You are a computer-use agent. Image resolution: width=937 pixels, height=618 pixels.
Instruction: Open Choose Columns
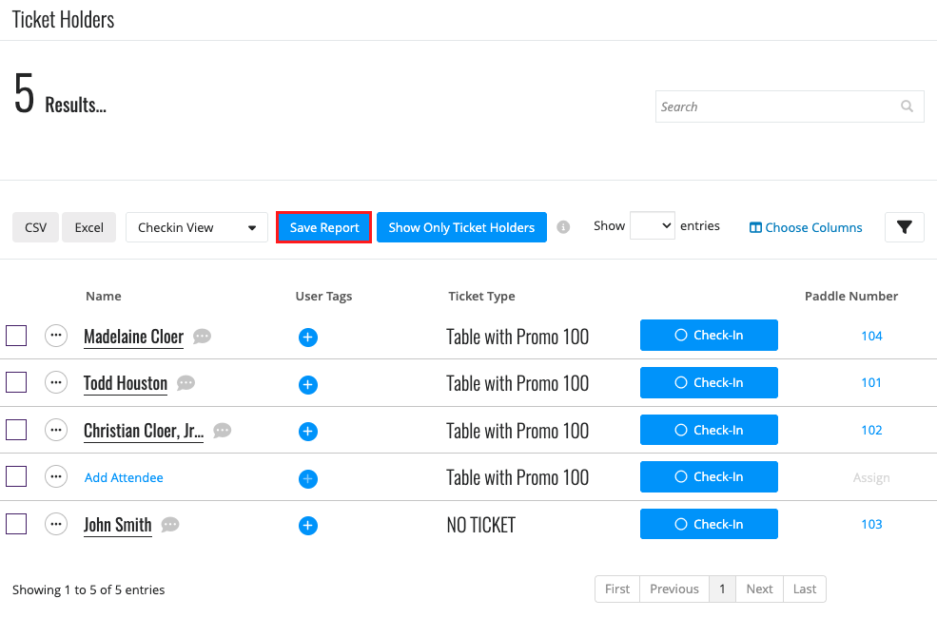point(806,227)
